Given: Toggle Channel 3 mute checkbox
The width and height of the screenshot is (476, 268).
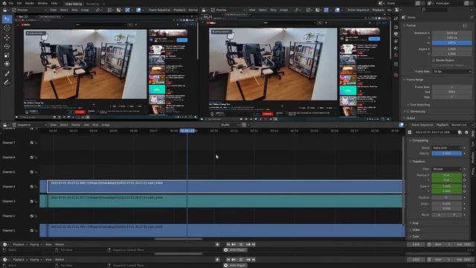Looking at the screenshot, I should 31,201.
